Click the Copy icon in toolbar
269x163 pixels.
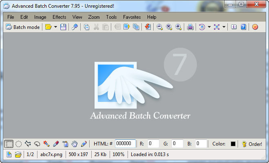click(x=86, y=27)
